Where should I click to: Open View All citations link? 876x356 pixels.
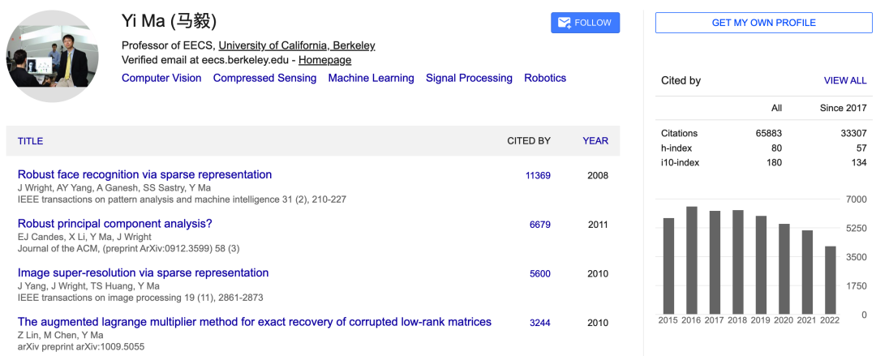click(x=844, y=80)
